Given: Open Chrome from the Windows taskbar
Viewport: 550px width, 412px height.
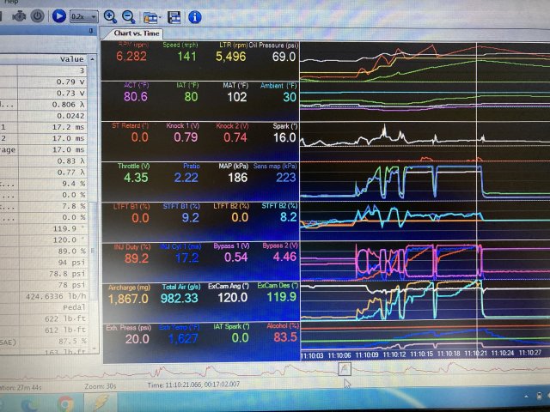Looking at the screenshot, I should [65, 401].
